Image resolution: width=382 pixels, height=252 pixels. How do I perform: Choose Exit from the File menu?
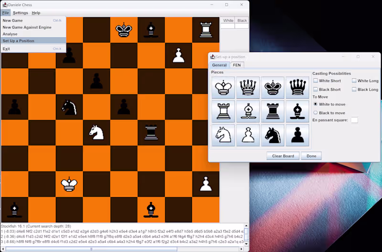[33, 49]
